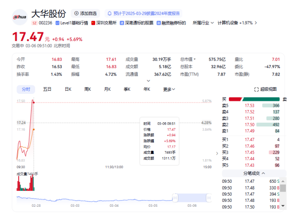Click the China flag icon for 深圳交易所

click(x=93, y=23)
